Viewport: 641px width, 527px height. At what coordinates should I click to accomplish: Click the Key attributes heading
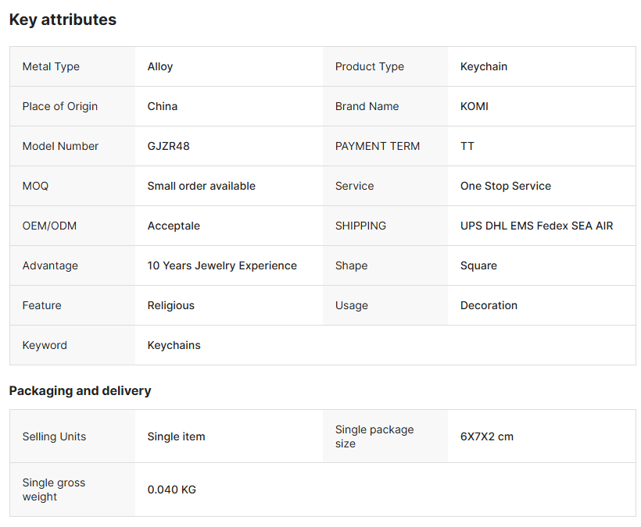point(63,20)
